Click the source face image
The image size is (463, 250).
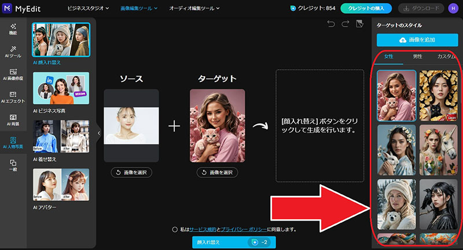coord(131,126)
